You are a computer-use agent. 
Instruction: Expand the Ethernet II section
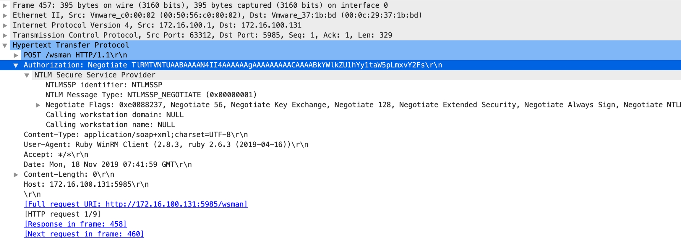[x=5, y=15]
